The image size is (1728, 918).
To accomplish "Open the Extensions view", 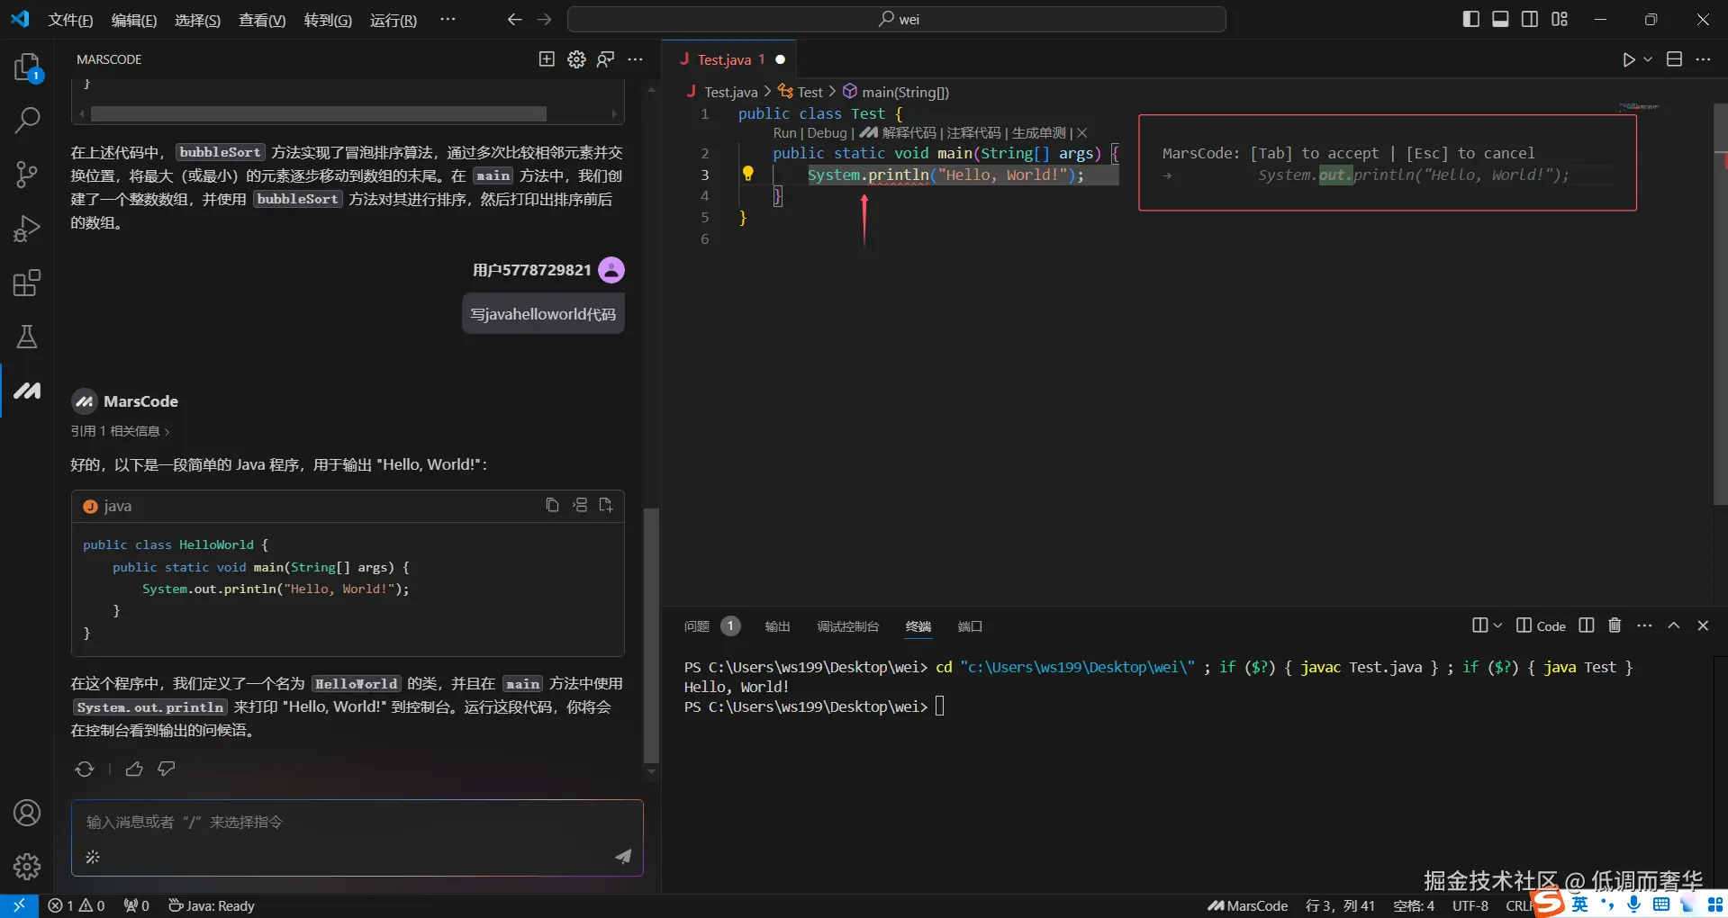I will point(27,283).
